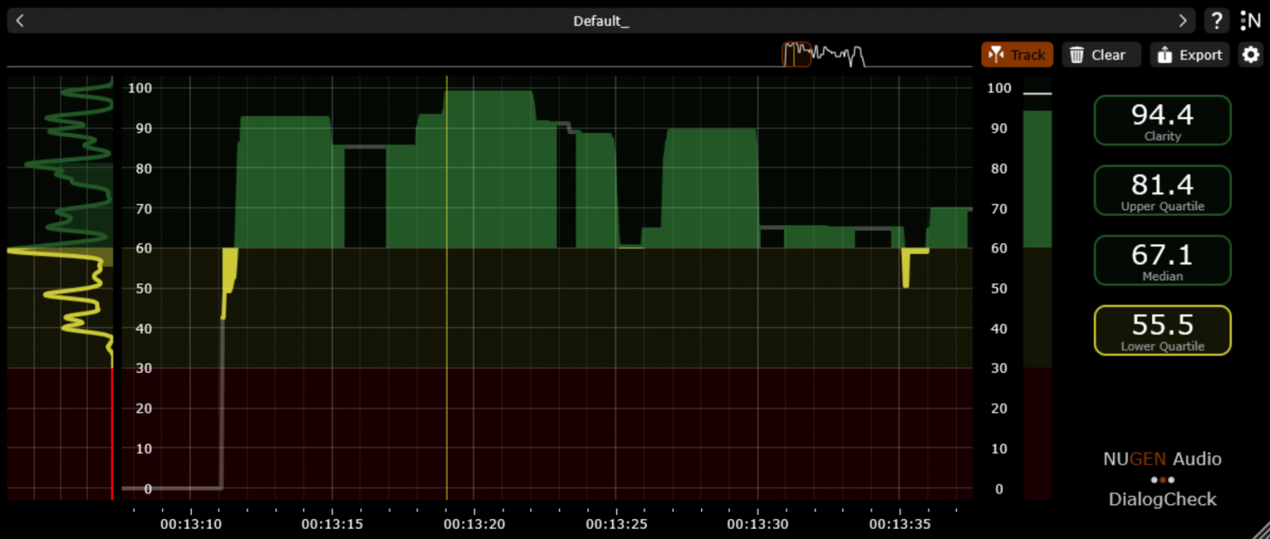Select the Lower Quartile readout box

1162,330
